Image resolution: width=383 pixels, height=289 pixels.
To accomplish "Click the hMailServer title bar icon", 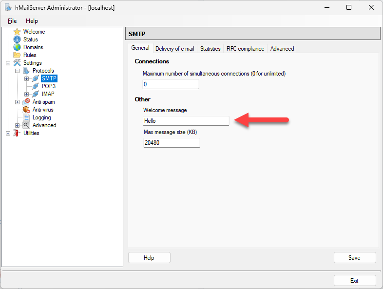I will (x=8, y=7).
